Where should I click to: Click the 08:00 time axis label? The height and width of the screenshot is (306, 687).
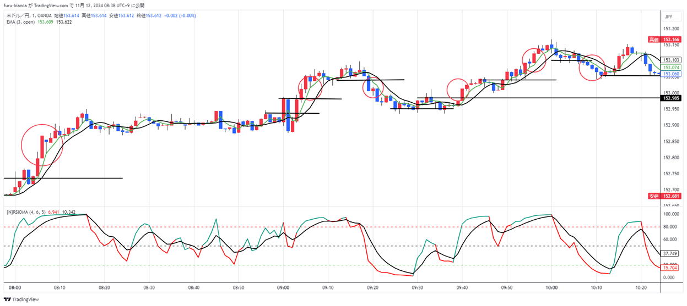click(x=15, y=287)
